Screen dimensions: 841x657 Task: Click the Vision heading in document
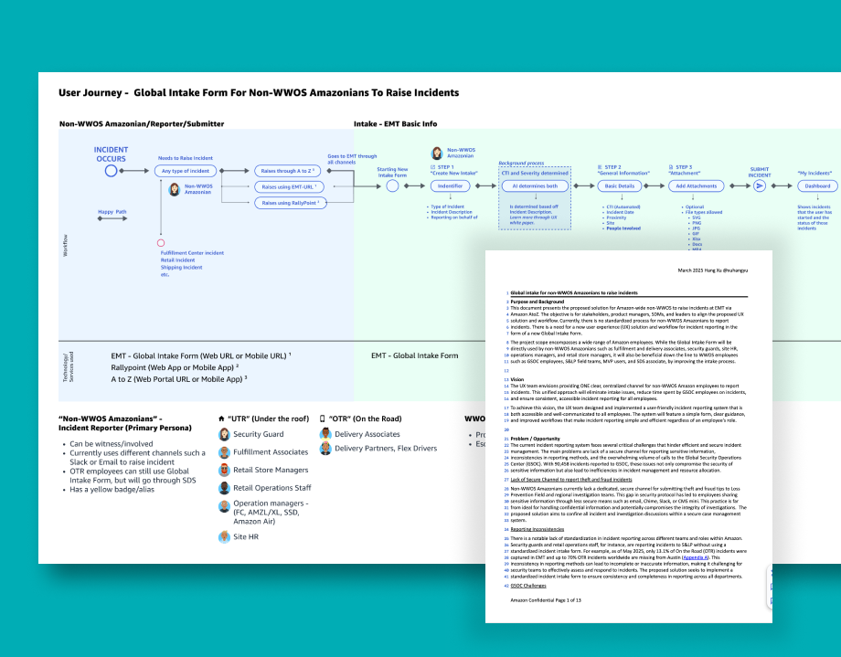[517, 380]
